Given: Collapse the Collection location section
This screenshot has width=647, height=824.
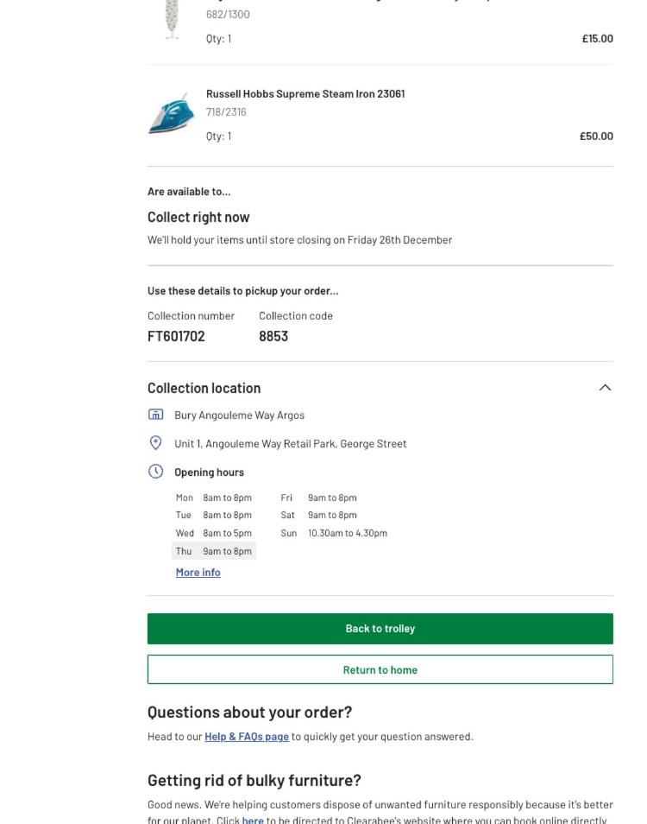Looking at the screenshot, I should point(605,388).
